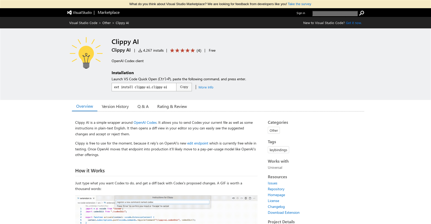Click the How it Works heading
The image size is (431, 224).
coord(90,171)
